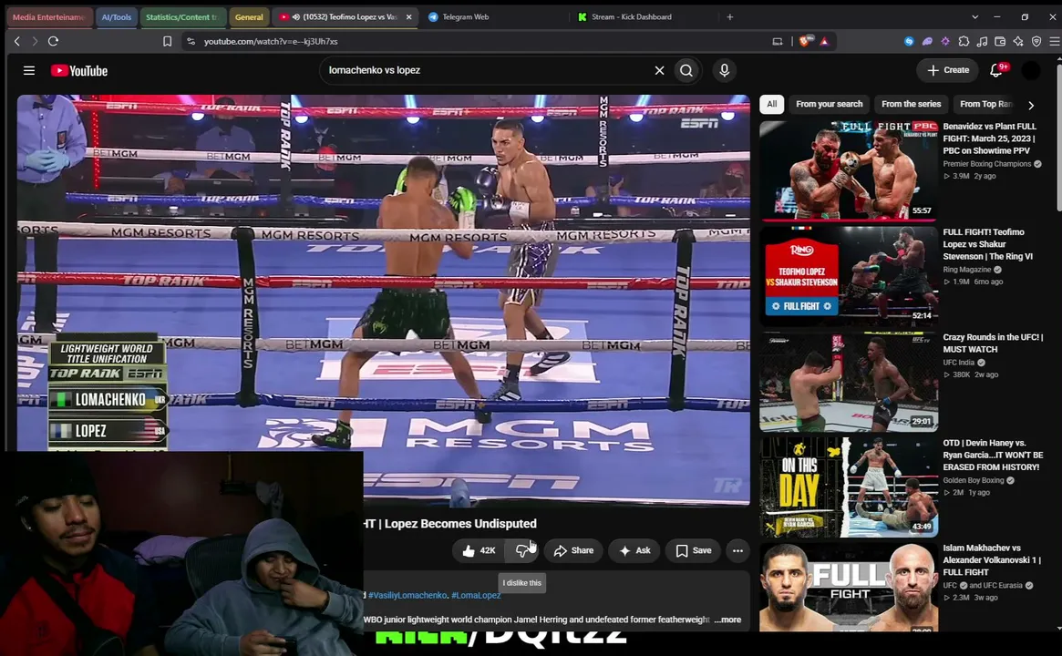Open Crazy Rounds in the UFC thumbnail

pos(849,381)
